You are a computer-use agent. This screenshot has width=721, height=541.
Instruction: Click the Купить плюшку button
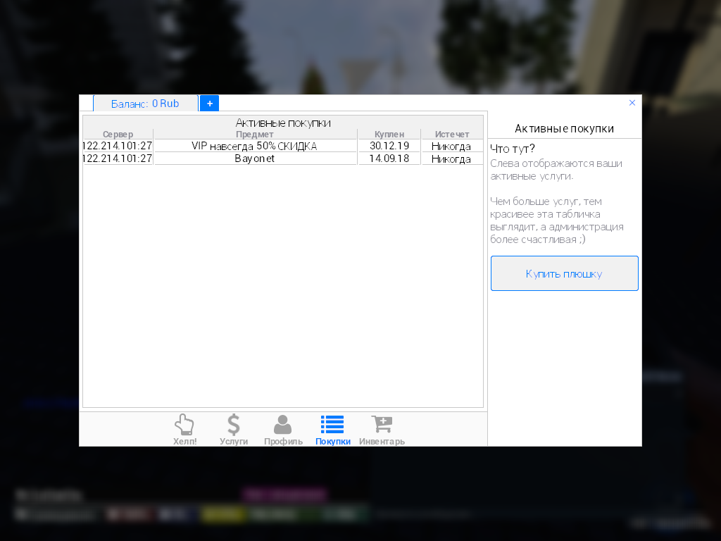pos(564,273)
